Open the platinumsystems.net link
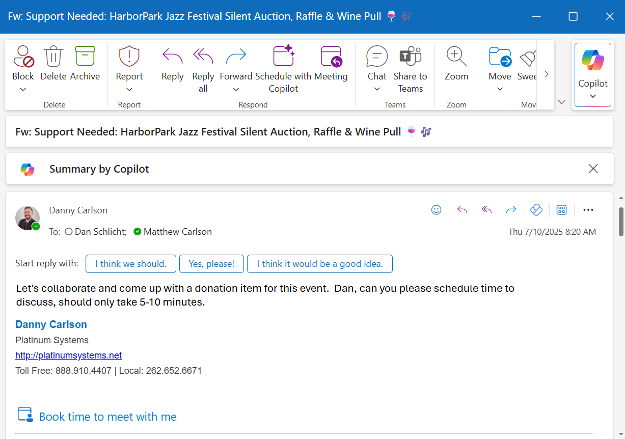Image resolution: width=625 pixels, height=439 pixels. point(69,355)
